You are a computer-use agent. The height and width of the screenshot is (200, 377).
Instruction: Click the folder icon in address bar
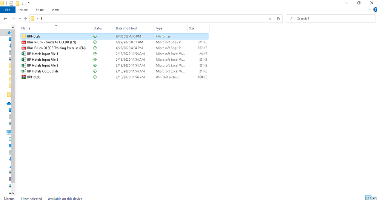coord(33,18)
